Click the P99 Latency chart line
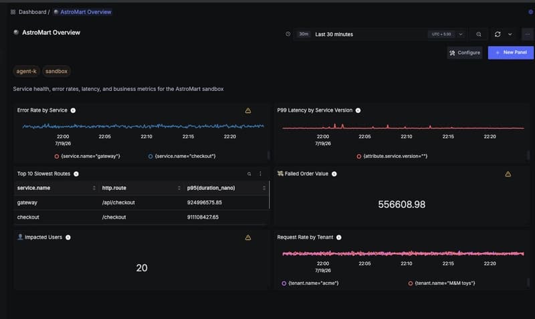Viewport: 535px width, 319px height. pos(403,128)
